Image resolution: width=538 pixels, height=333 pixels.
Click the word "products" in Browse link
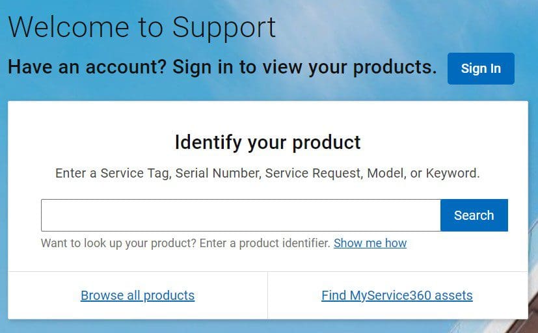168,296
